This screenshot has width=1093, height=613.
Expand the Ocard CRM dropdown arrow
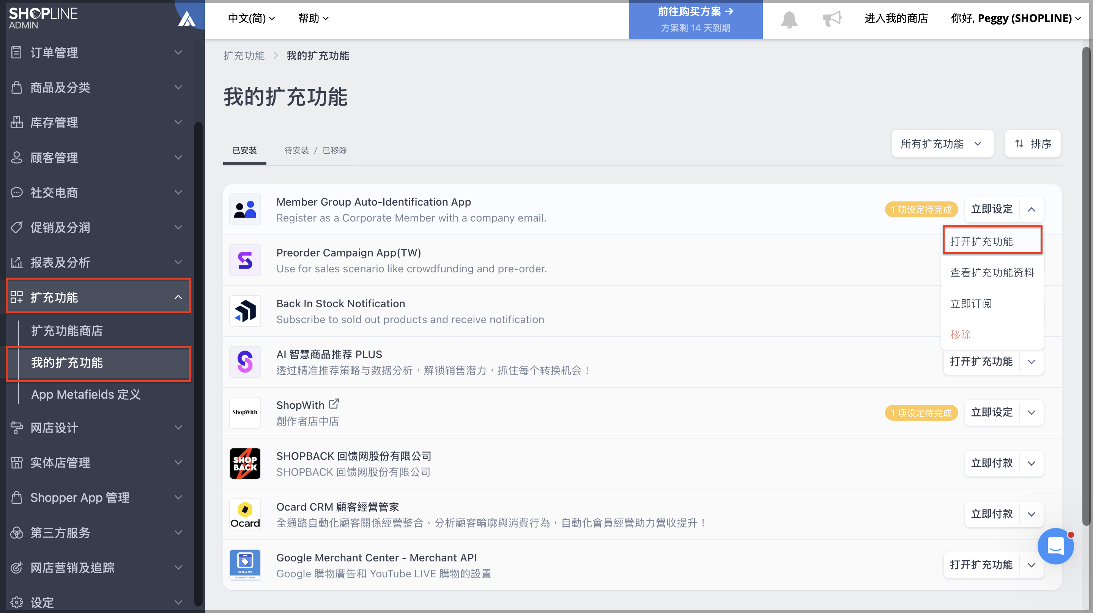tap(1031, 514)
